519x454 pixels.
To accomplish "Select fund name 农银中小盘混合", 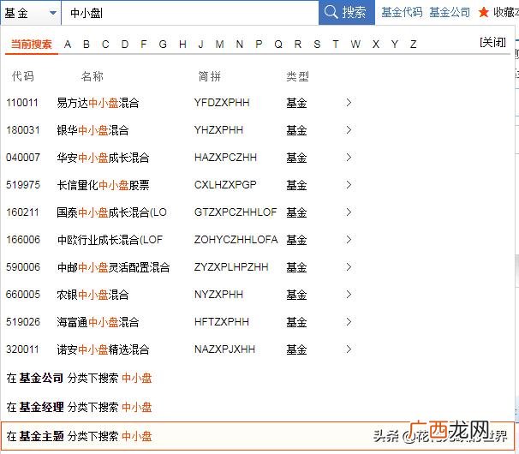I will (x=92, y=295).
